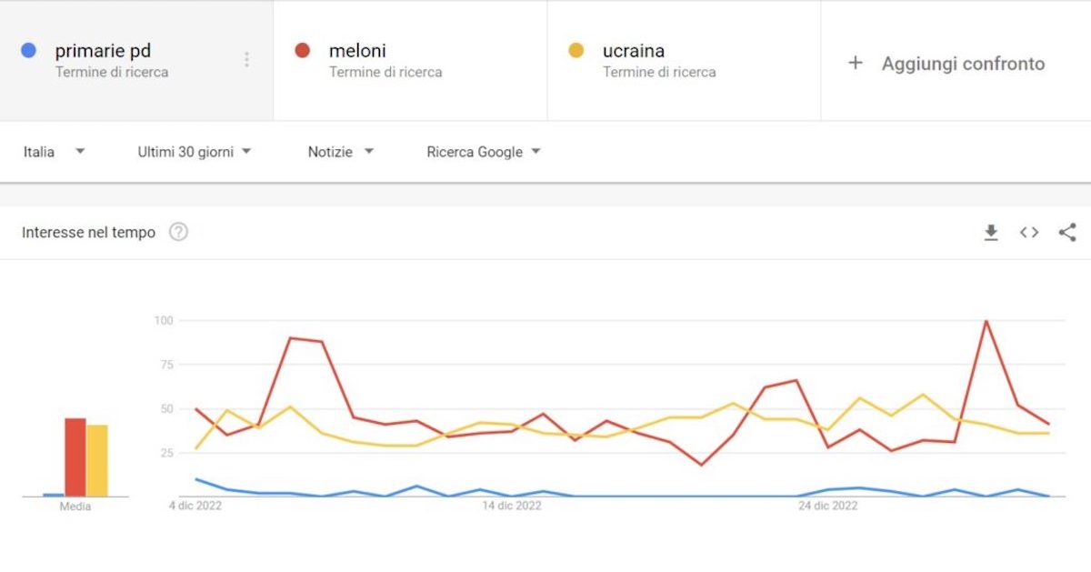
Task: Open help icon beside Interesse nel tempo
Action: click(179, 233)
